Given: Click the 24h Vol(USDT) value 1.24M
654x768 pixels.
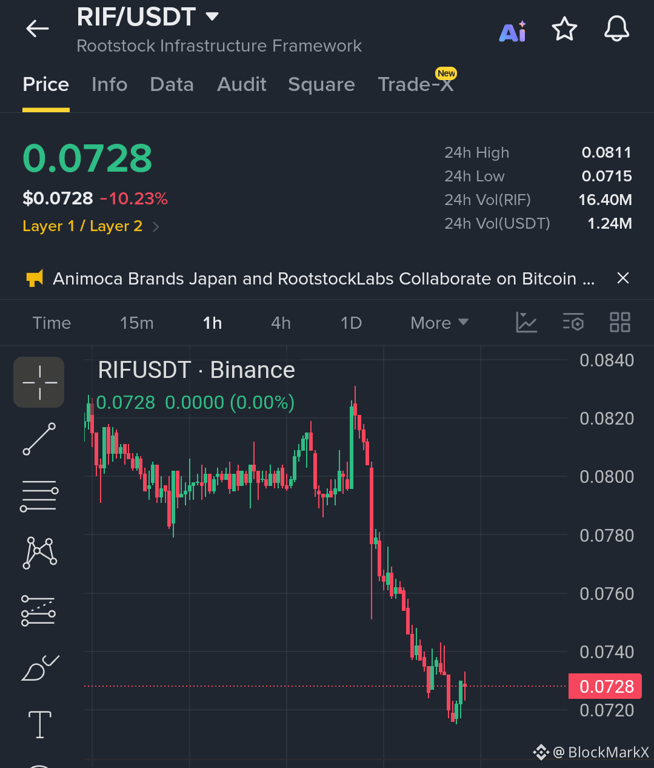Looking at the screenshot, I should click(610, 224).
